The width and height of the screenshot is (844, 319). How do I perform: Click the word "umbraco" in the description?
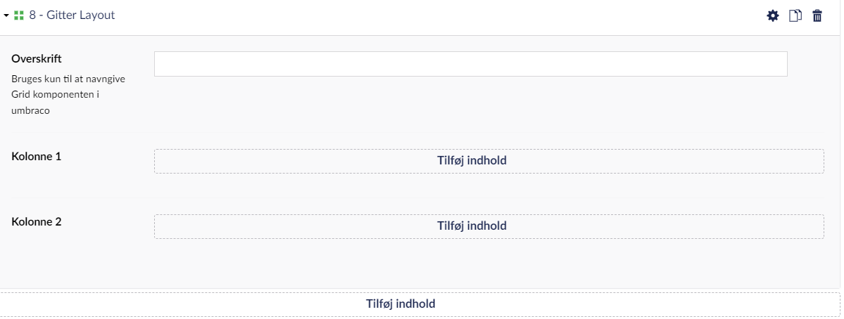coord(30,110)
